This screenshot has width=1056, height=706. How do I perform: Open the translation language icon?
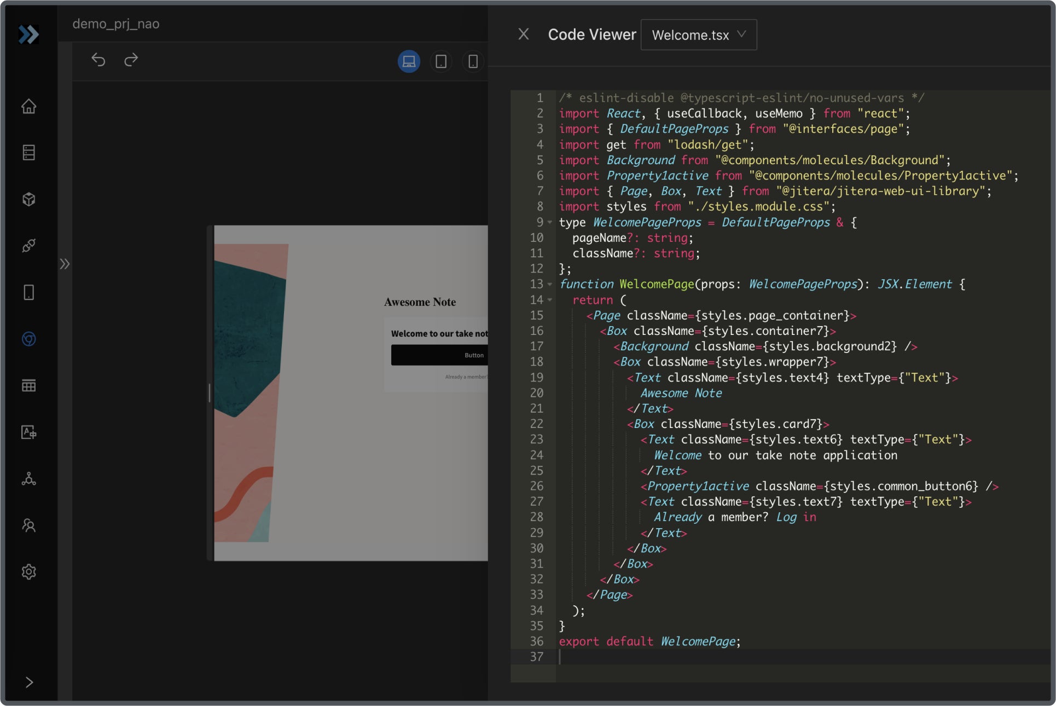[x=29, y=432]
